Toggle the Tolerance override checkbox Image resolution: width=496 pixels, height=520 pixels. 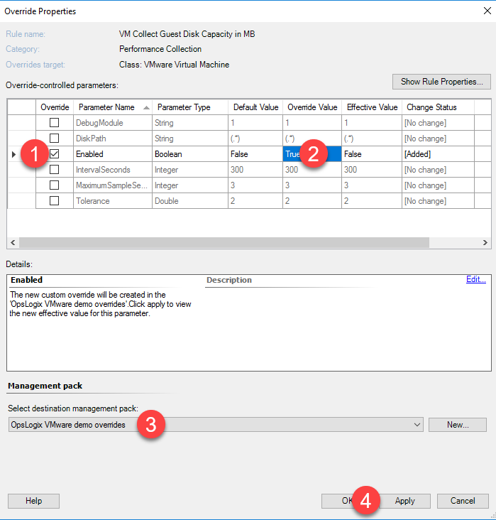(x=55, y=201)
